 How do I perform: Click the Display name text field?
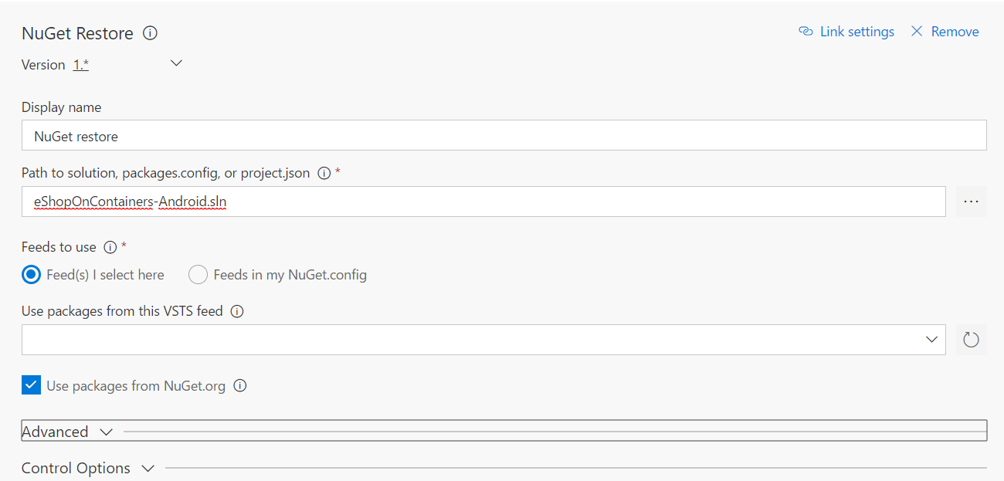tap(504, 136)
